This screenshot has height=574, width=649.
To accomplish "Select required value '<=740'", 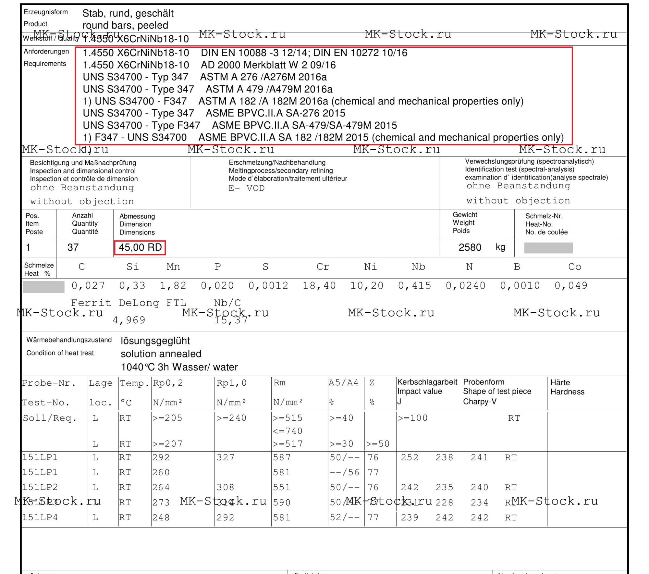I will click(x=288, y=431).
